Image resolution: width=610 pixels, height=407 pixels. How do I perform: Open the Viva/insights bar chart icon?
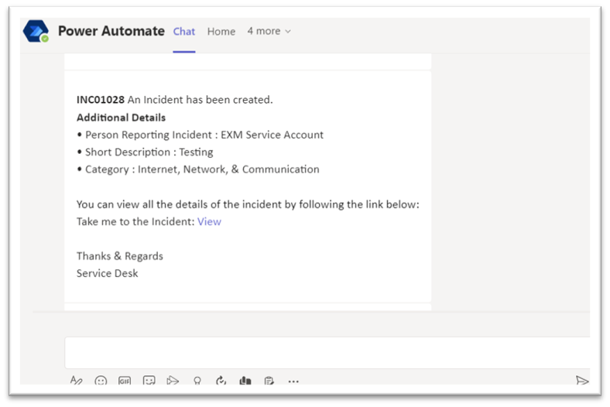pyautogui.click(x=245, y=380)
